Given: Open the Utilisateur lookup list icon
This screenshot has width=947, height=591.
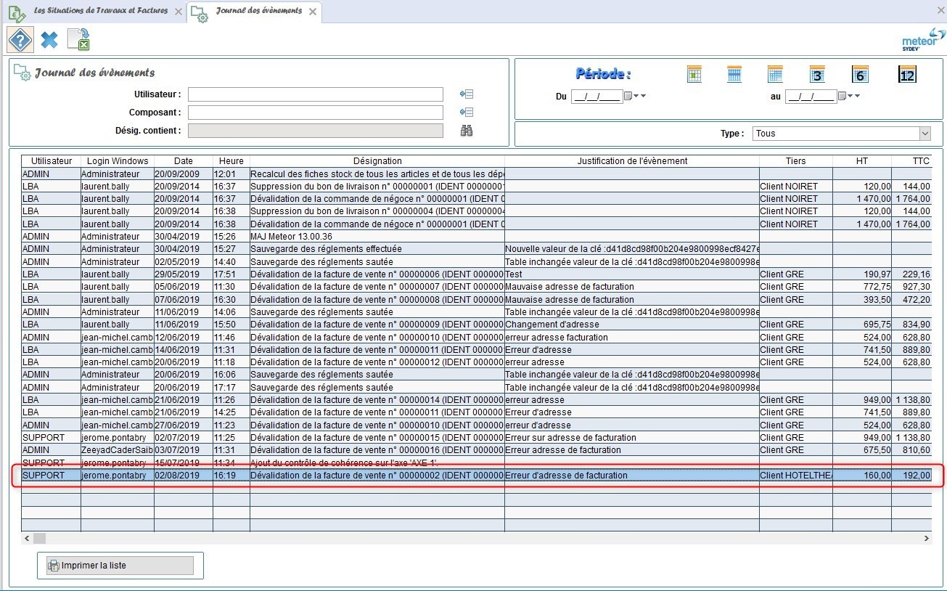Looking at the screenshot, I should point(467,94).
